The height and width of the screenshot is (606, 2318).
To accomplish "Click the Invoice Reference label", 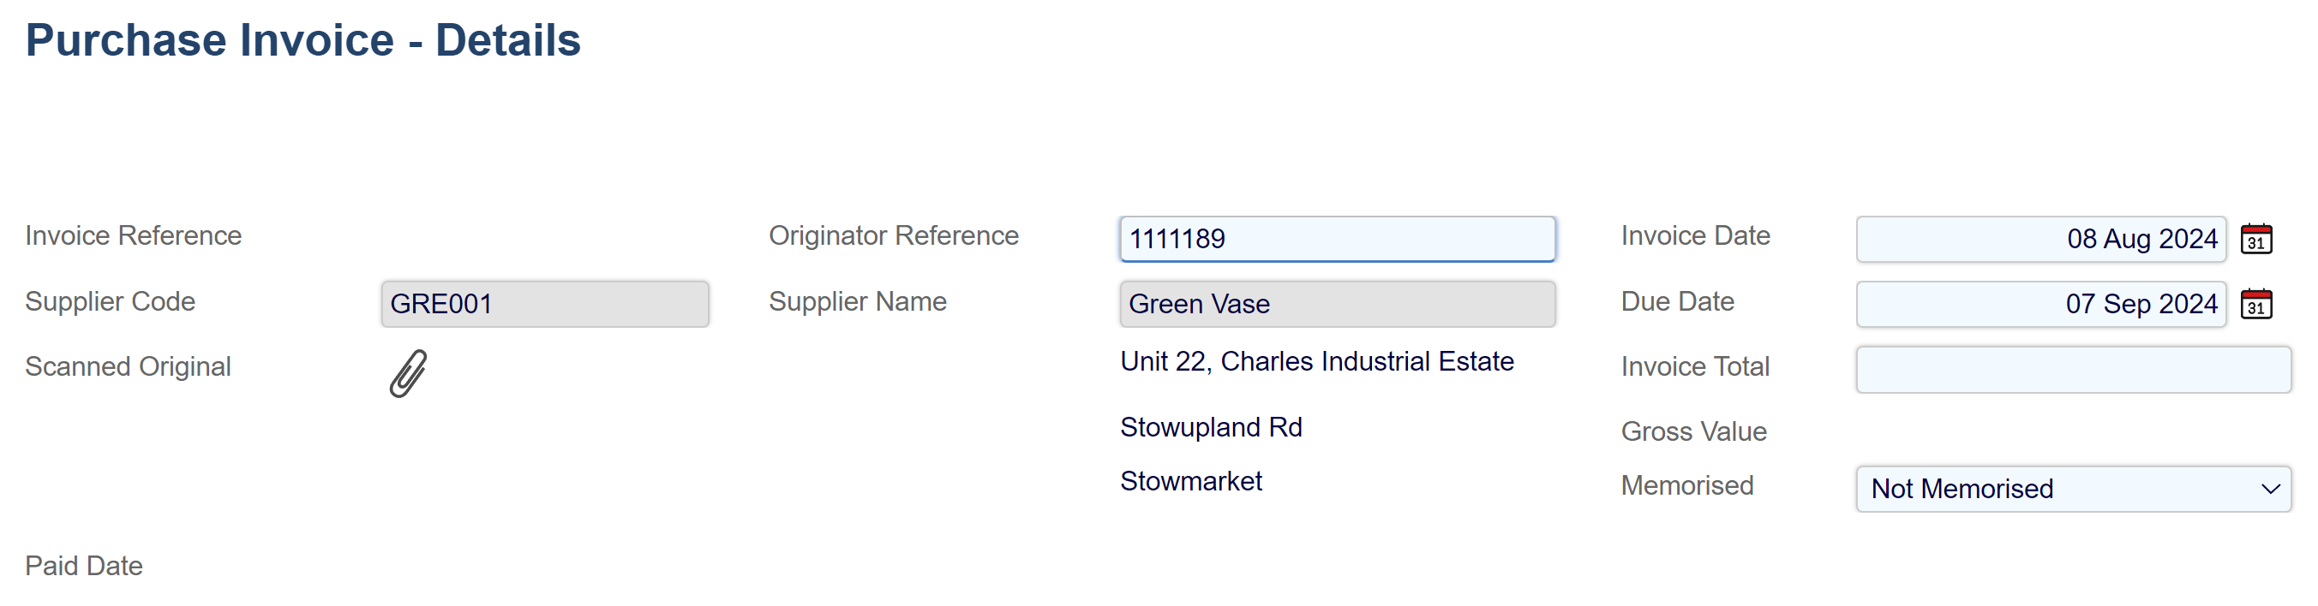I will coord(133,235).
